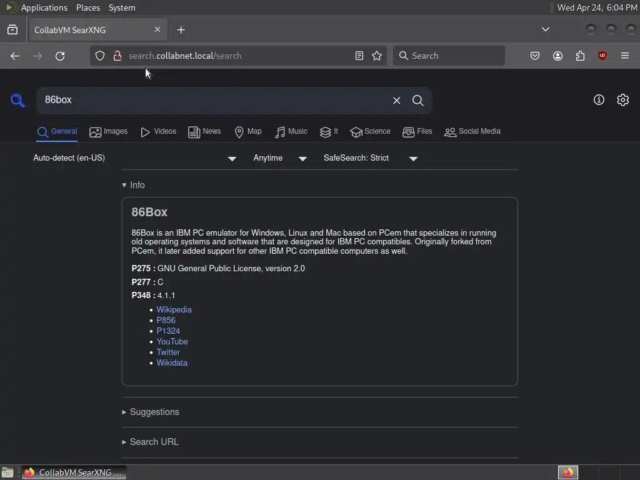Expand the Suggestions section
Image resolution: width=640 pixels, height=480 pixels.
151,412
